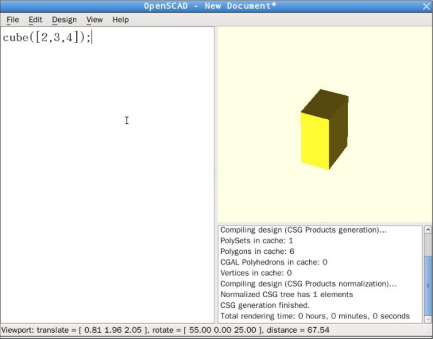The image size is (433, 339).
Task: Click the splitter between editor and viewport
Action: (216, 175)
